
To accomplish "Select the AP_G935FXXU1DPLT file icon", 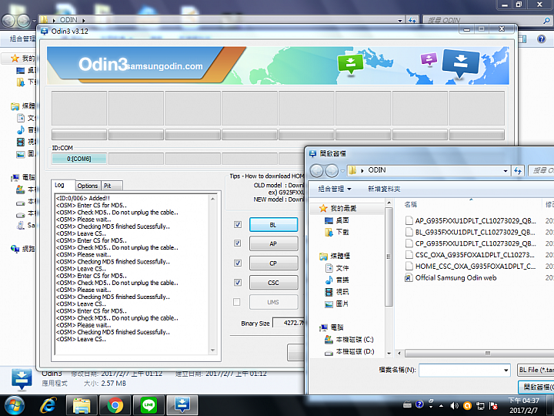I will 409,221.
